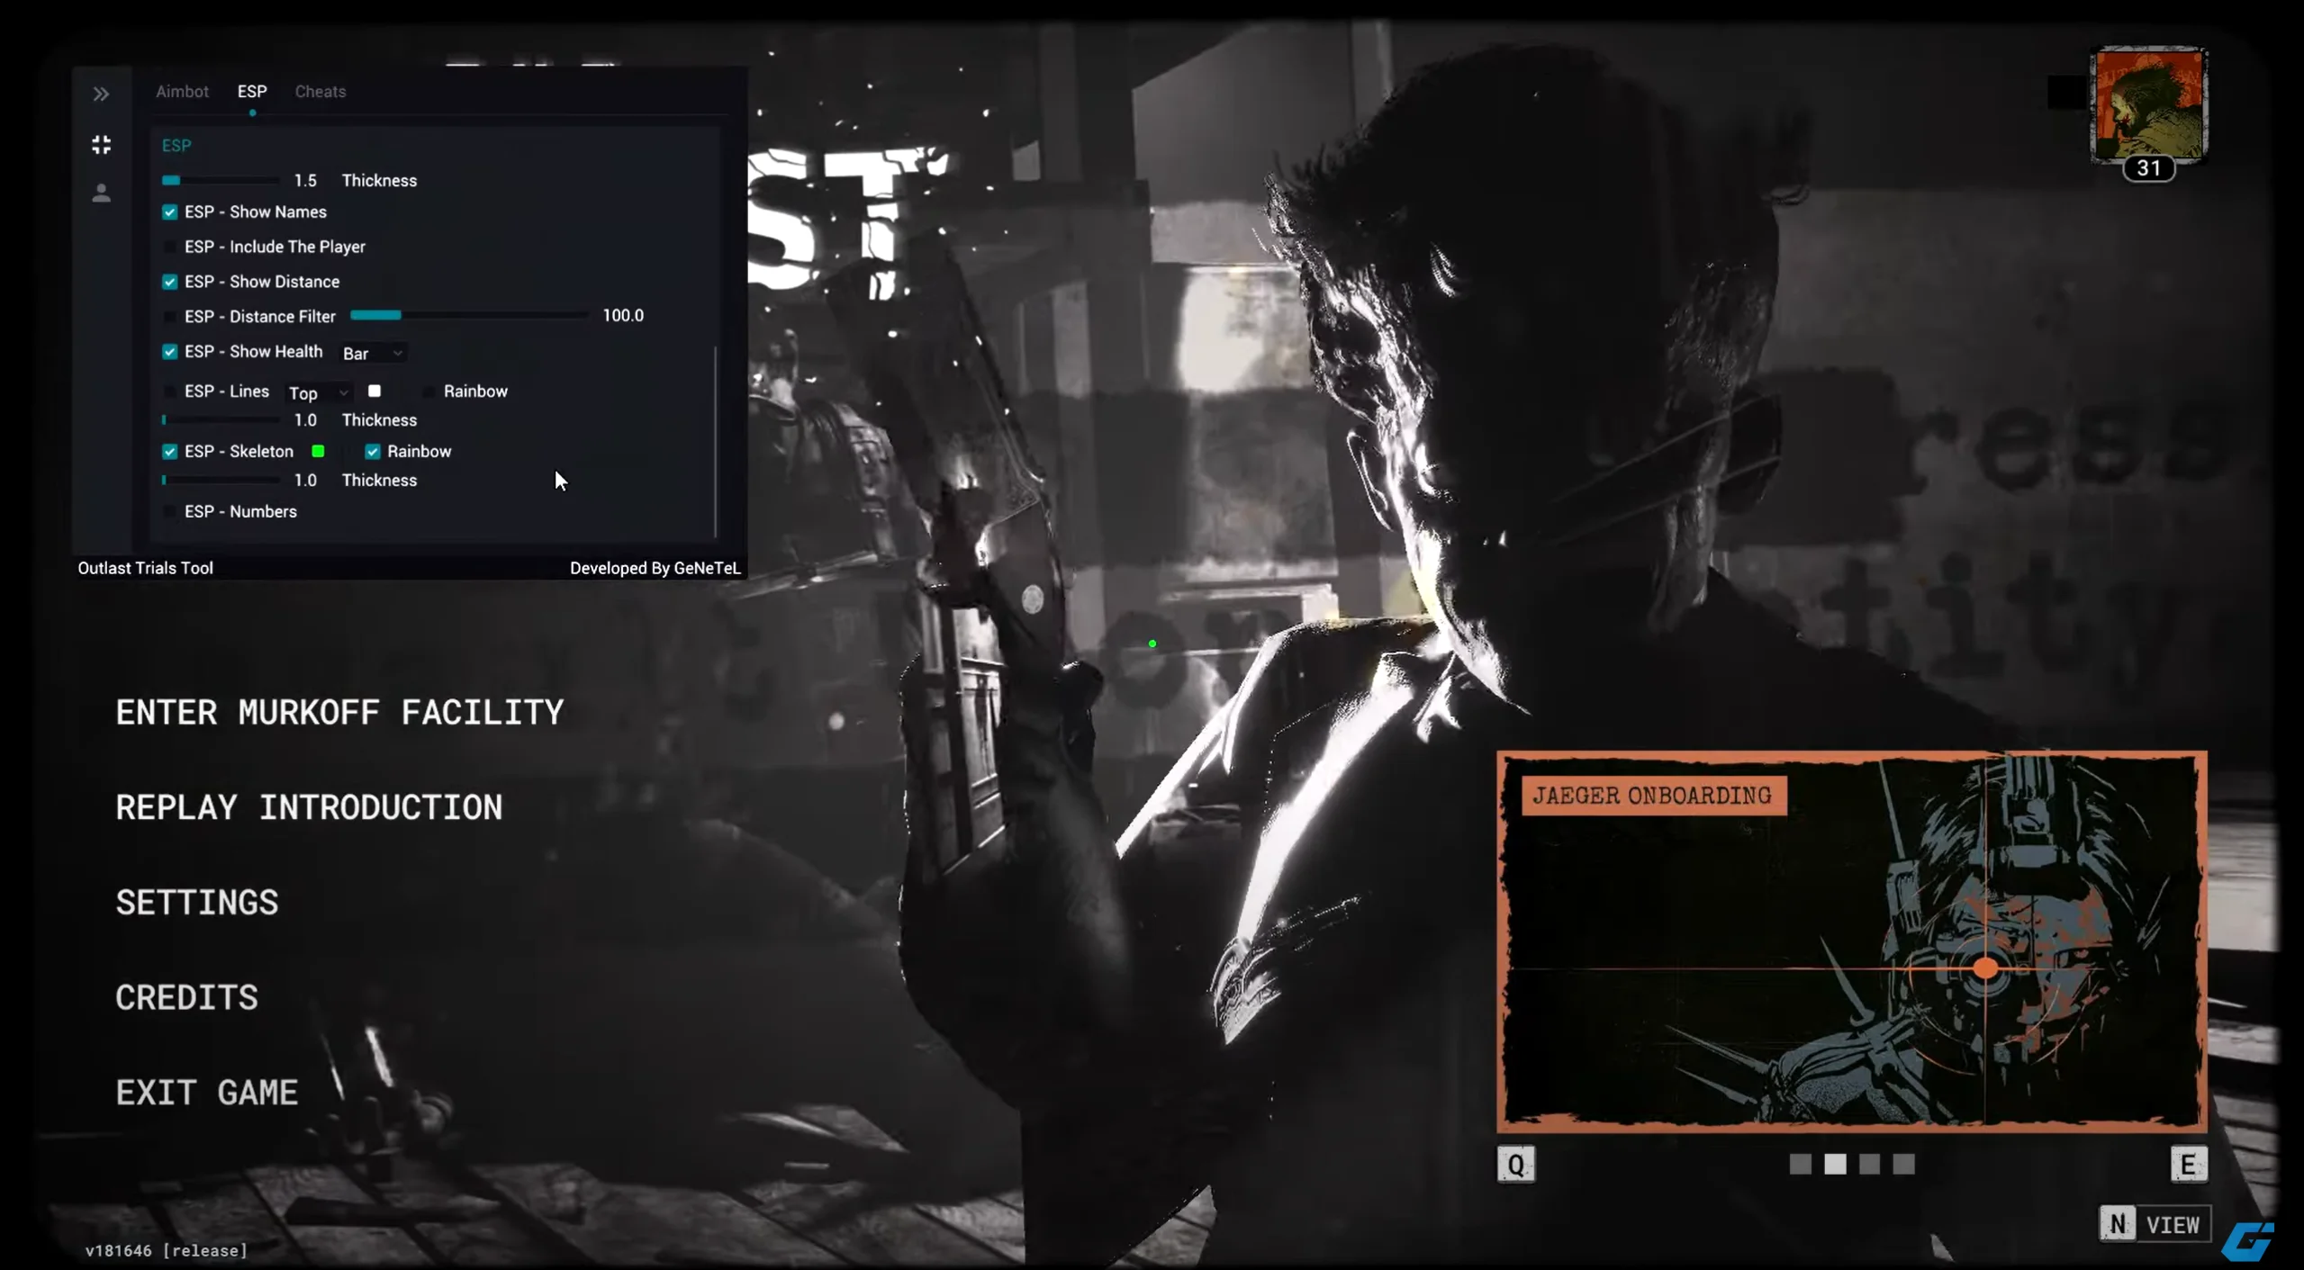
Task: Enable ESP - Include The Player
Action: click(x=170, y=246)
